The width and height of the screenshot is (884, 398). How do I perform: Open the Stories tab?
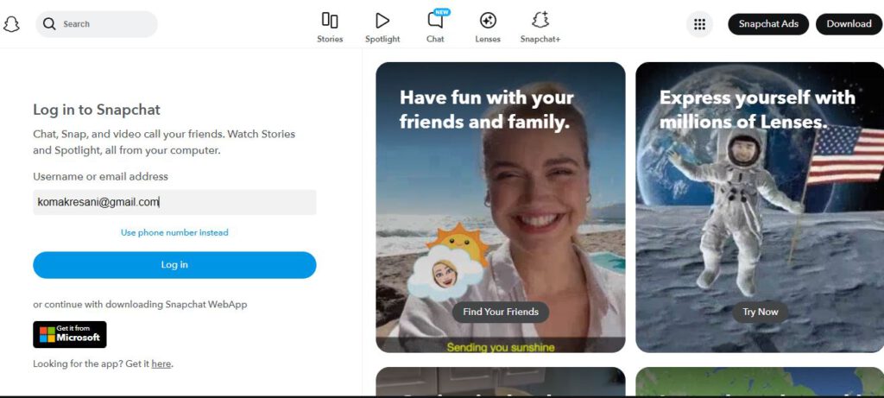tap(330, 28)
